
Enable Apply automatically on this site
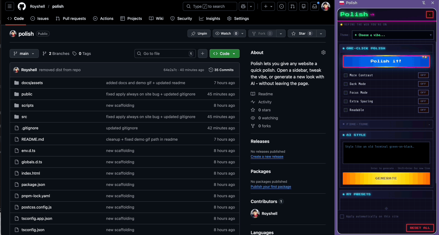[342, 217]
